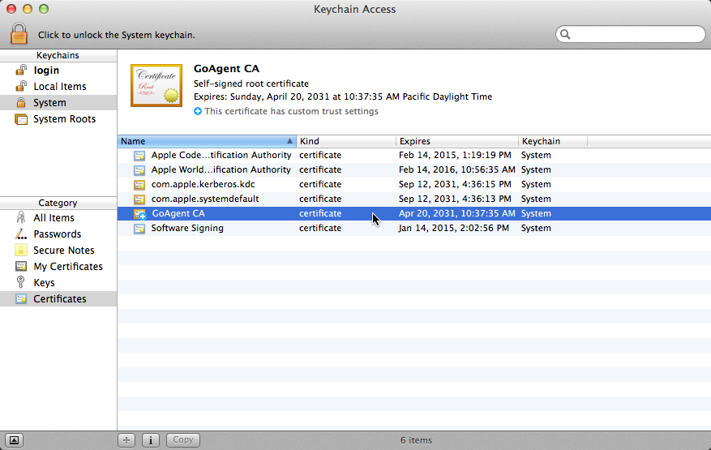711x450 pixels.
Task: Click the Keys category icon
Action: tap(21, 282)
